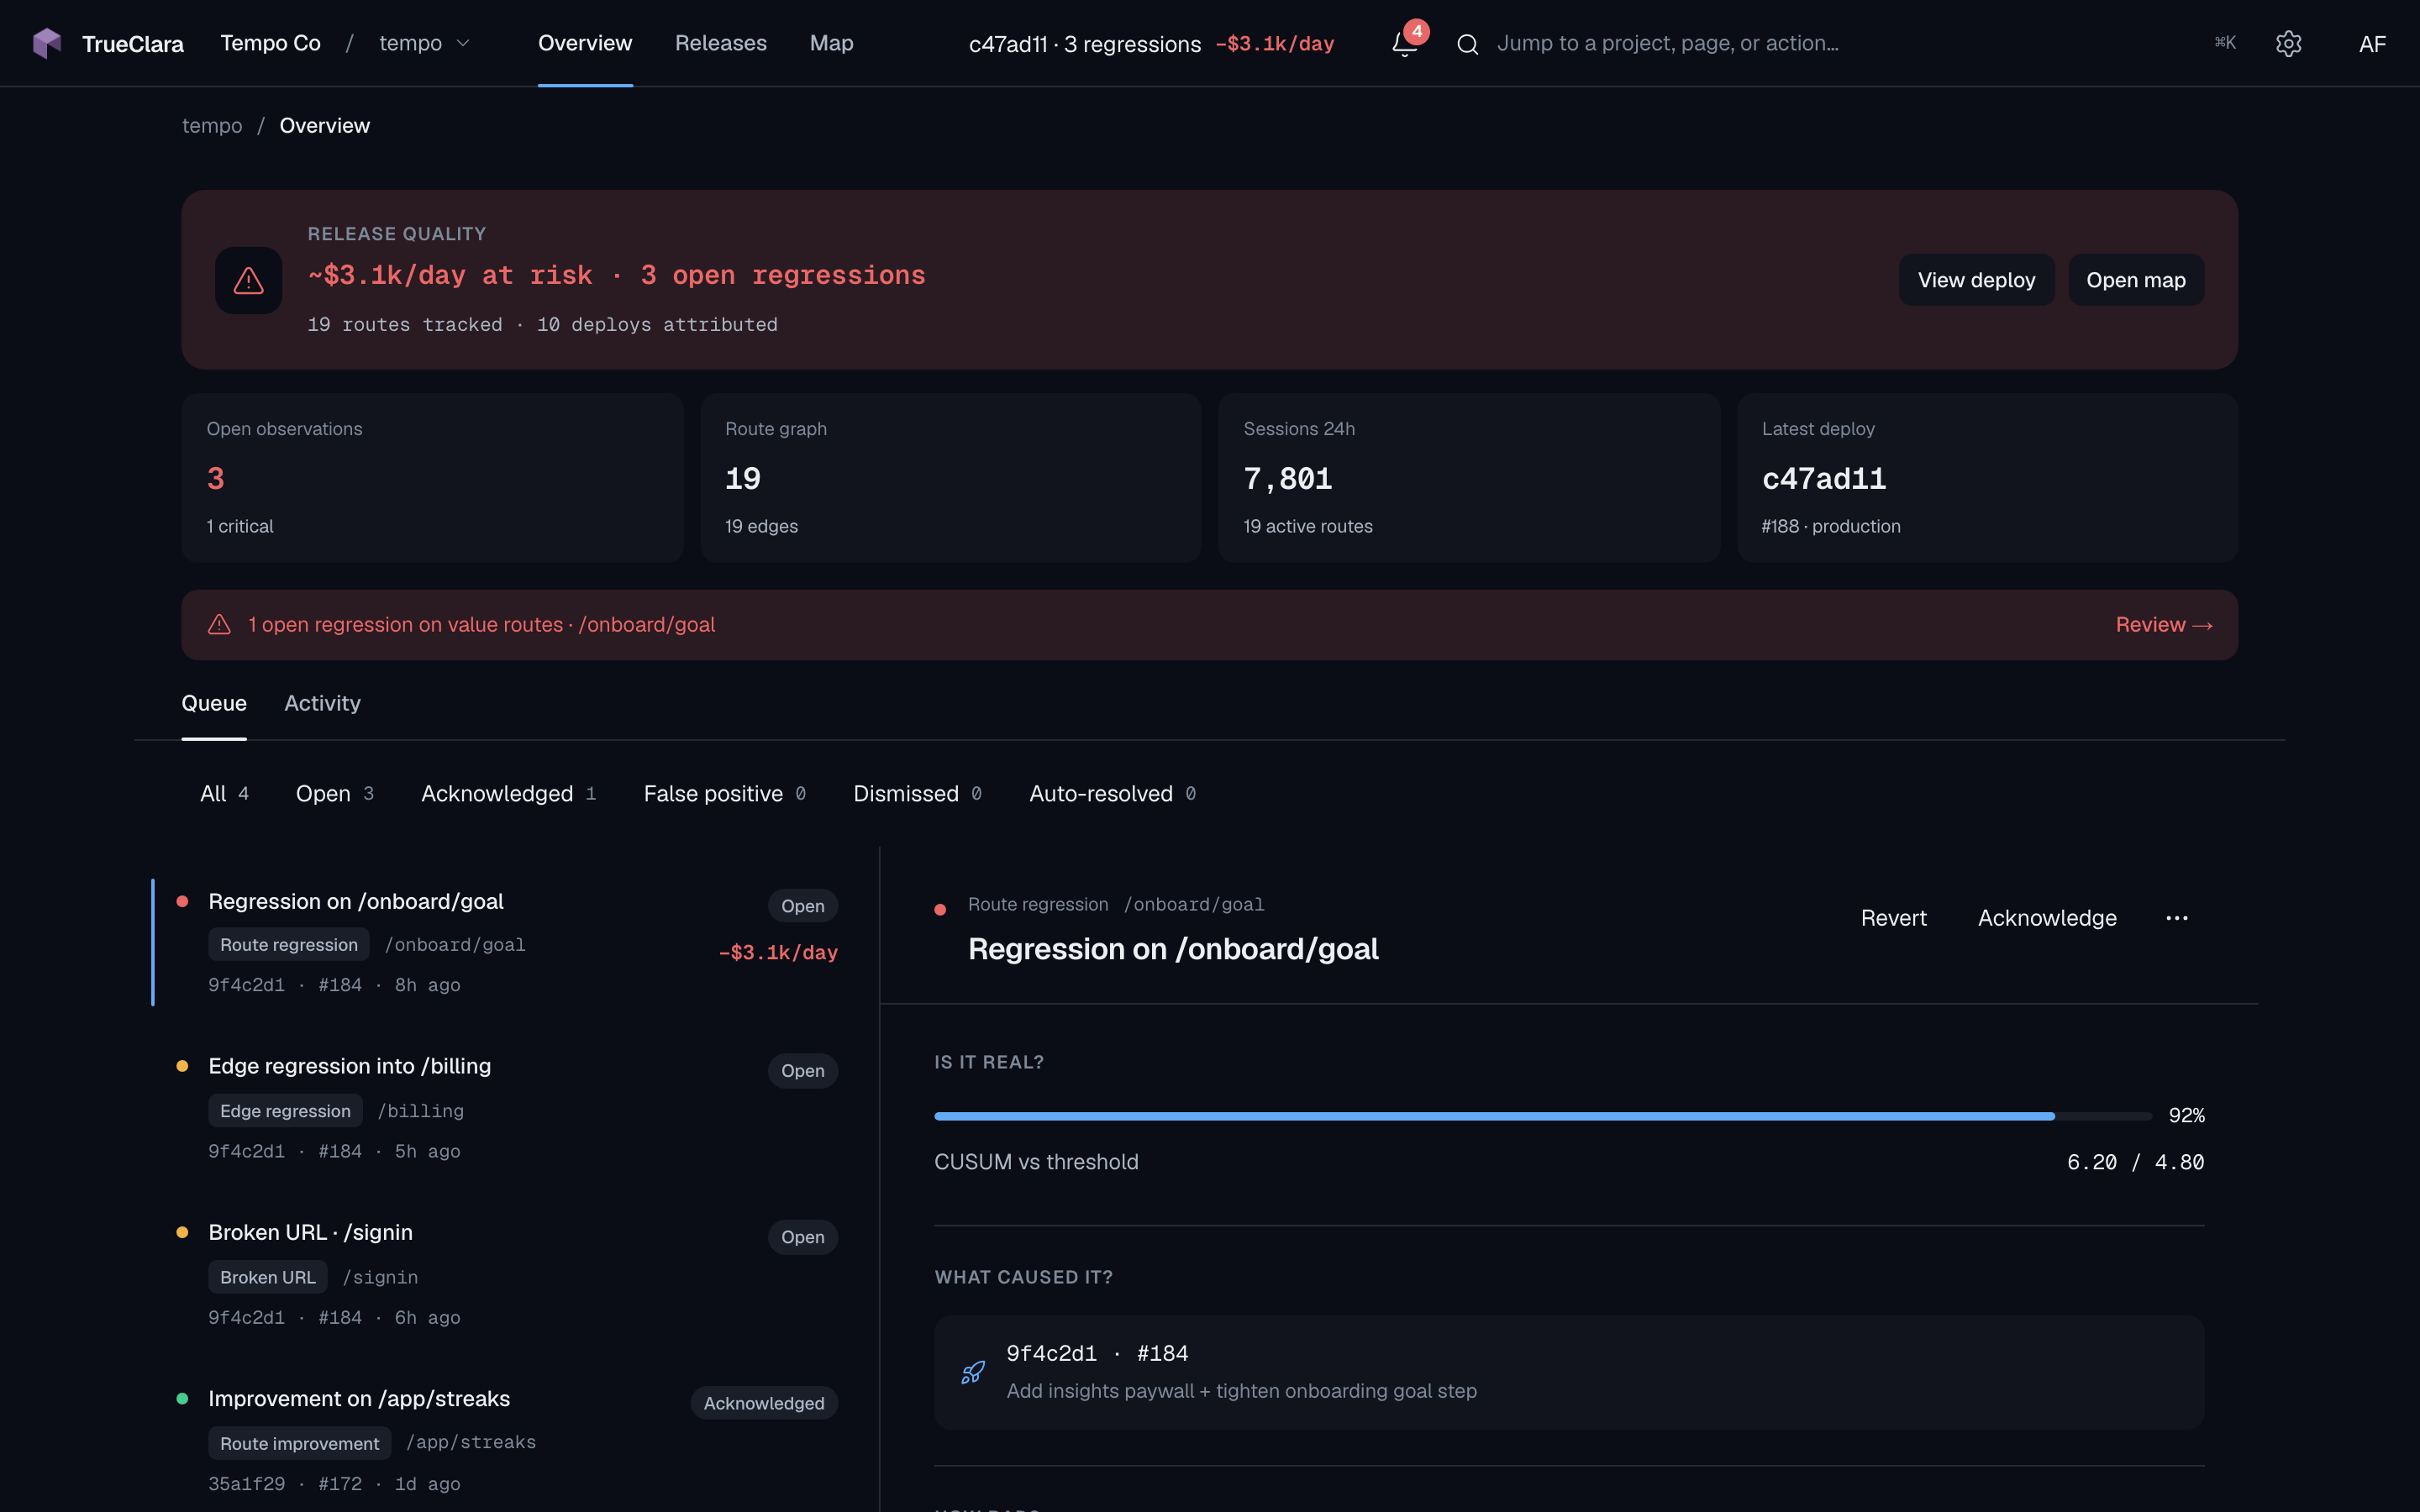Image resolution: width=2420 pixels, height=1512 pixels.
Task: Click the Broken URL tag
Action: [267, 1277]
